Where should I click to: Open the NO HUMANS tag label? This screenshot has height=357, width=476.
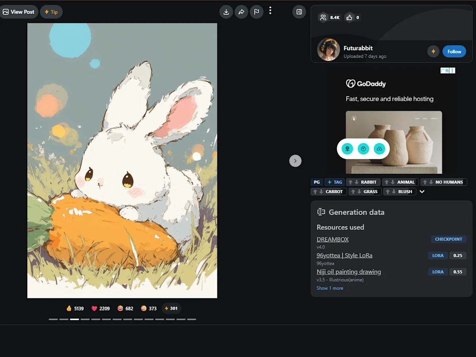point(449,182)
